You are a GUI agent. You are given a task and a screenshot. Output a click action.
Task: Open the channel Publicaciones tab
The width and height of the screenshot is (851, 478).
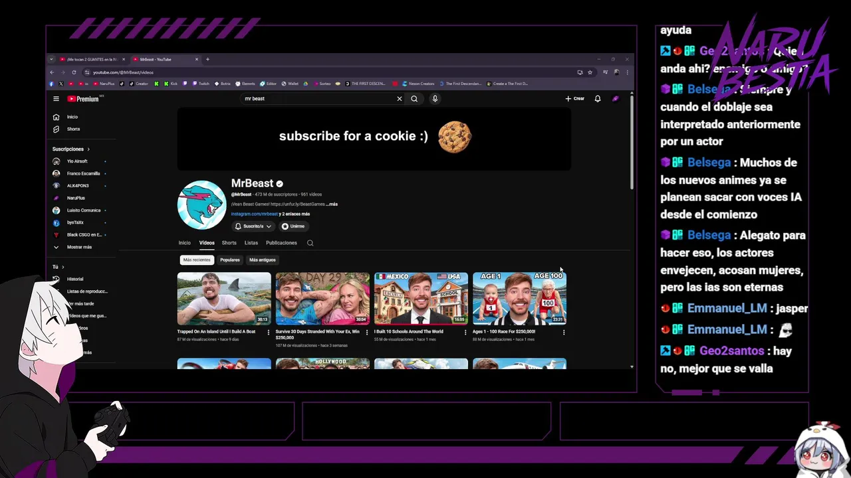pos(281,243)
